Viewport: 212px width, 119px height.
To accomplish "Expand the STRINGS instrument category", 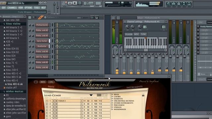I will click(x=112, y=107).
